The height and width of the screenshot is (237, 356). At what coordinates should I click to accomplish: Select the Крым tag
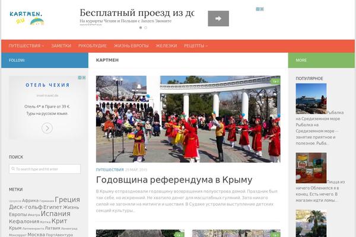tap(15, 228)
